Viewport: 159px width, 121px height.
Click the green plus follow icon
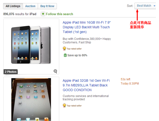pos(43,14)
